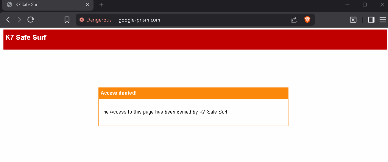This screenshot has width=388, height=162.
Task: Open the window-with-magnifier search icon
Action: (353, 20)
